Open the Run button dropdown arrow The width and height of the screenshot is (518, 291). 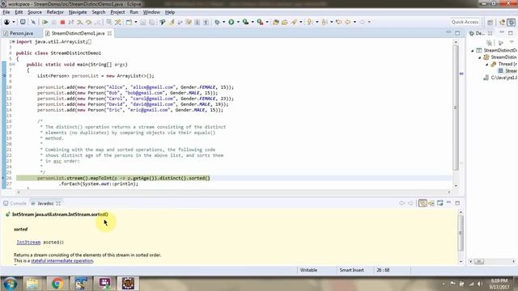[238, 22]
